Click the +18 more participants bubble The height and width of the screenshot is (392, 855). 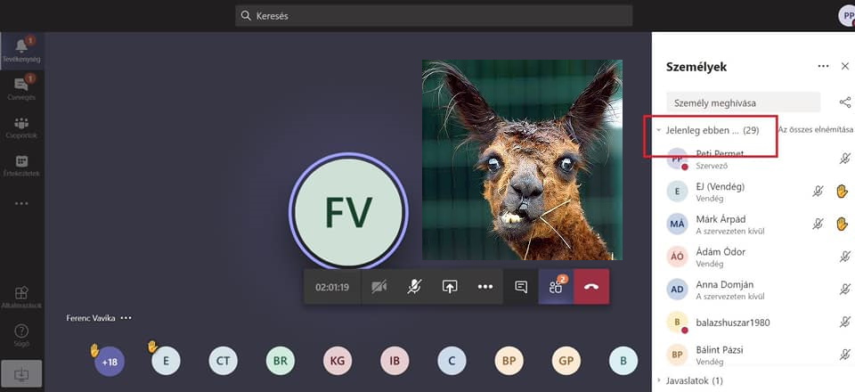point(110,361)
